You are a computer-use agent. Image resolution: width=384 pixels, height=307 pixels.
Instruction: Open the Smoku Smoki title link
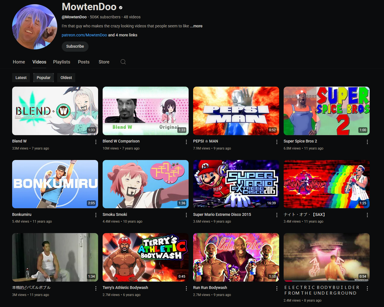[115, 214]
